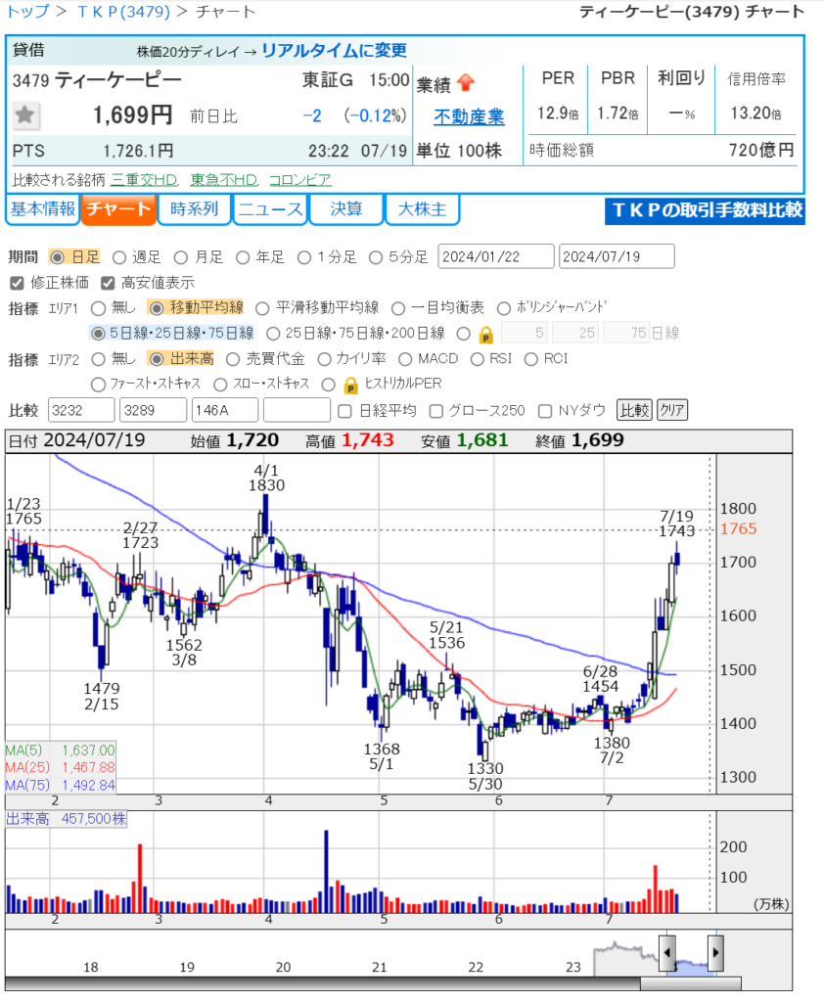Click the 比較 compare button
The height and width of the screenshot is (1002, 824).
(633, 410)
